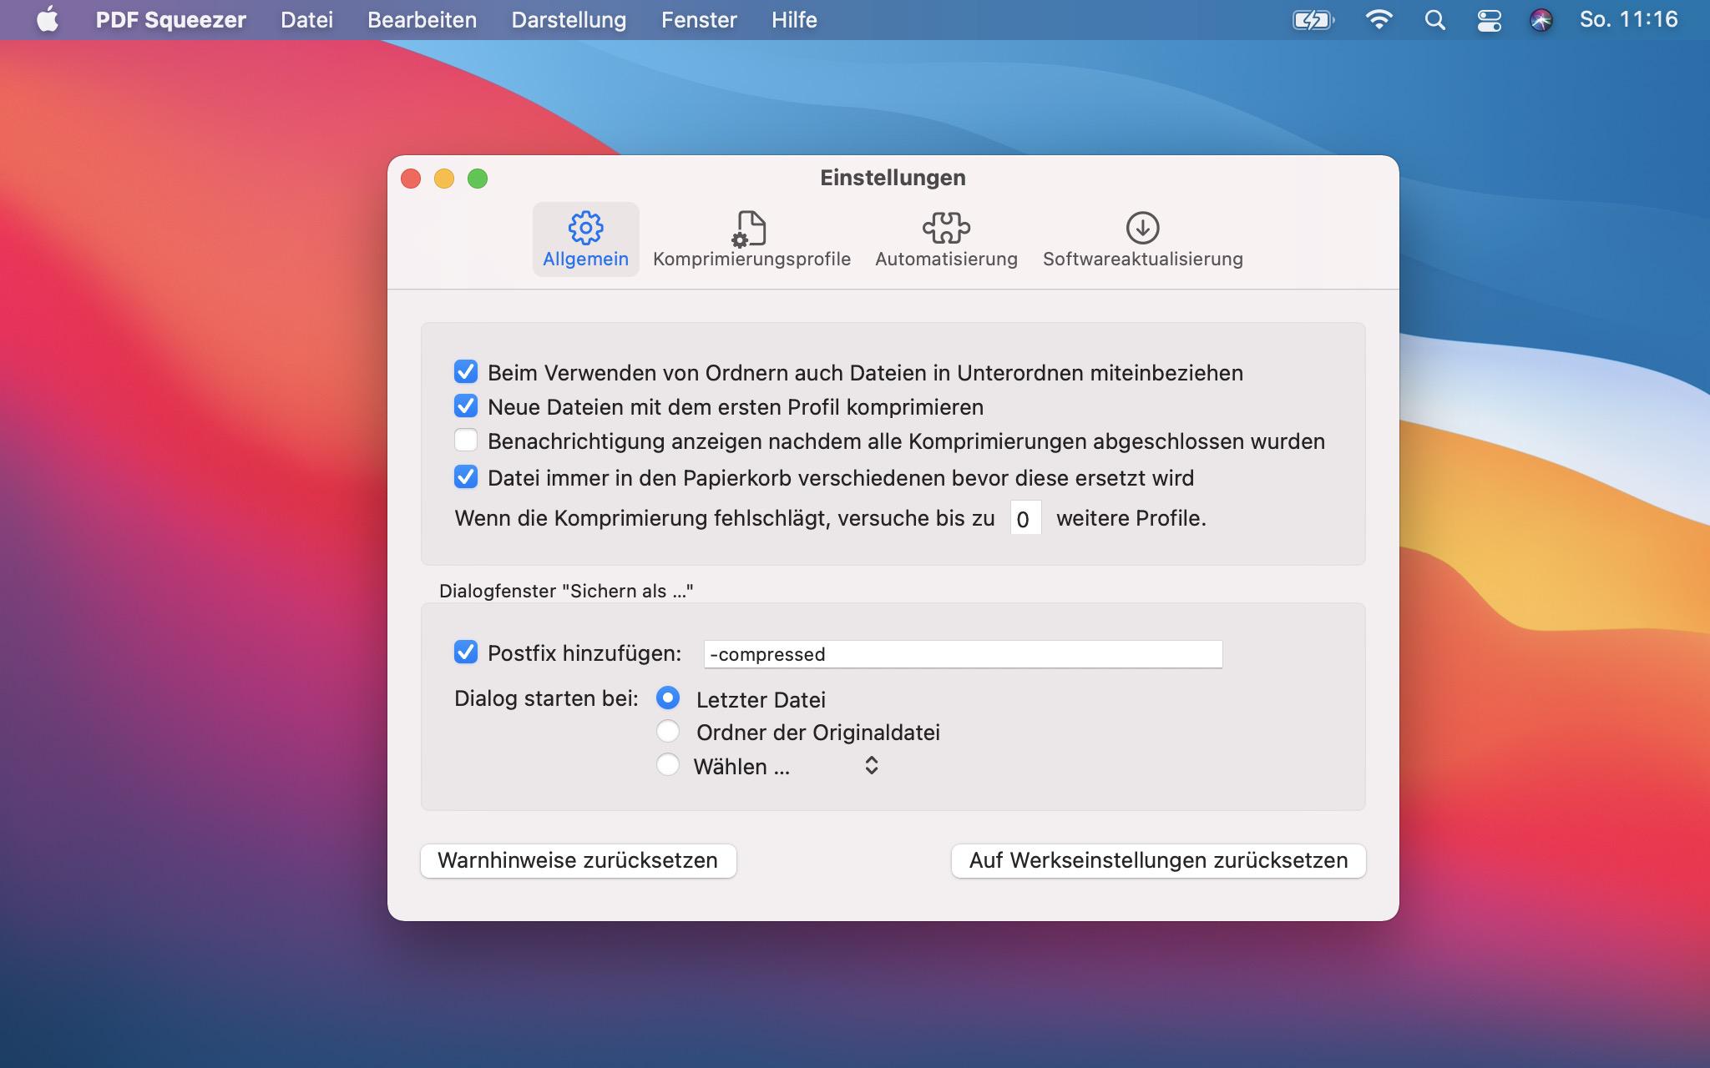
Task: Open the Siri icon in menu bar
Action: click(x=1541, y=20)
